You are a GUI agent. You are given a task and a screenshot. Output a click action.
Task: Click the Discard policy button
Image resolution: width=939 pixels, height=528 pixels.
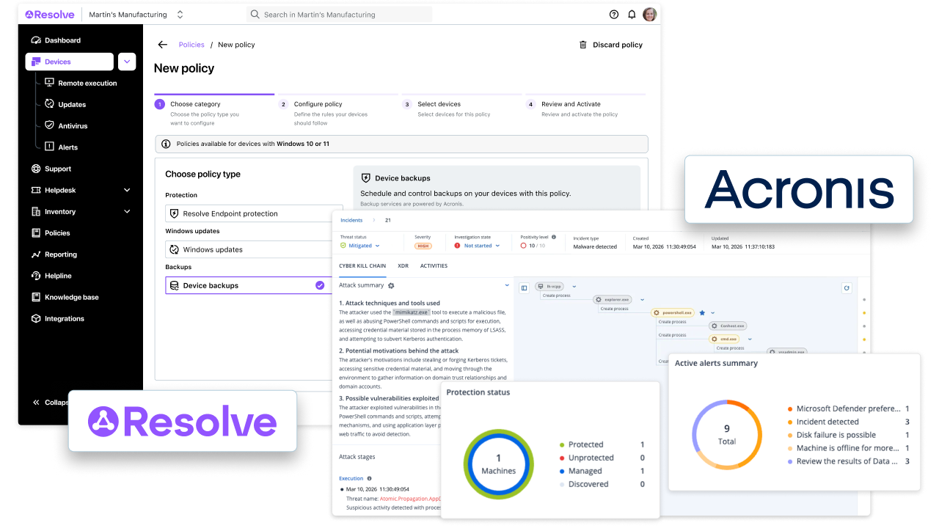click(x=611, y=45)
